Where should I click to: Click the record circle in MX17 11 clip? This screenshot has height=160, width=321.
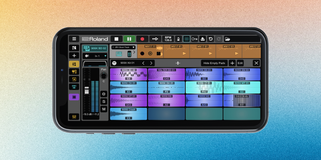142,54
